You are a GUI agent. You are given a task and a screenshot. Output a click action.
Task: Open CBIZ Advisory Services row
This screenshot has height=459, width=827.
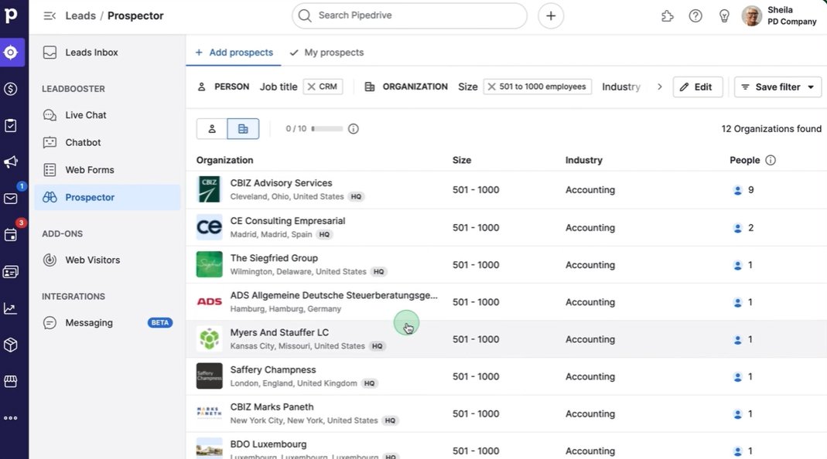pyautogui.click(x=506, y=190)
